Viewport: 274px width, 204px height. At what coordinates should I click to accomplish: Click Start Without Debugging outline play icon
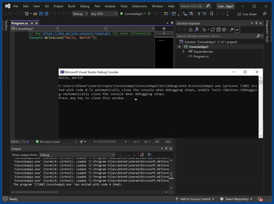[149, 14]
